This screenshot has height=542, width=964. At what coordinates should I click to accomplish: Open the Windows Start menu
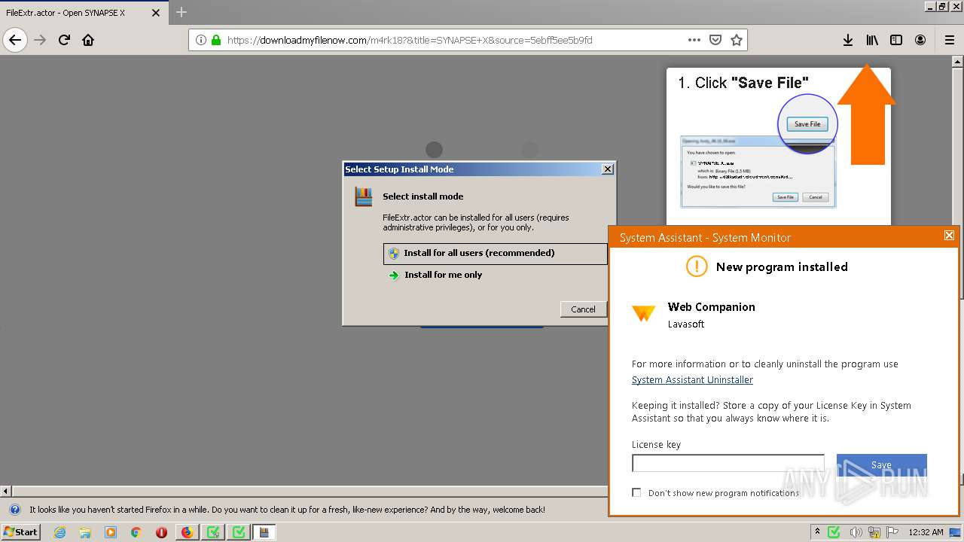[20, 532]
